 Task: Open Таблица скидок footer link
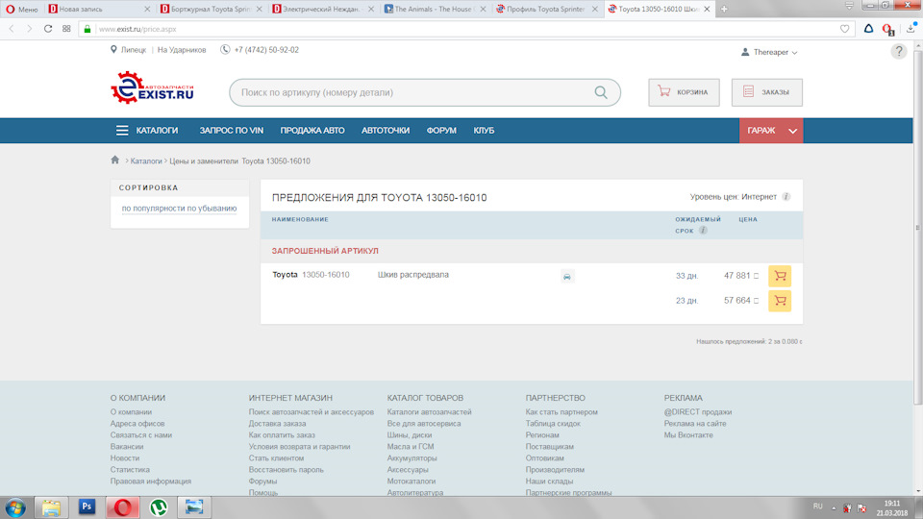pos(553,424)
